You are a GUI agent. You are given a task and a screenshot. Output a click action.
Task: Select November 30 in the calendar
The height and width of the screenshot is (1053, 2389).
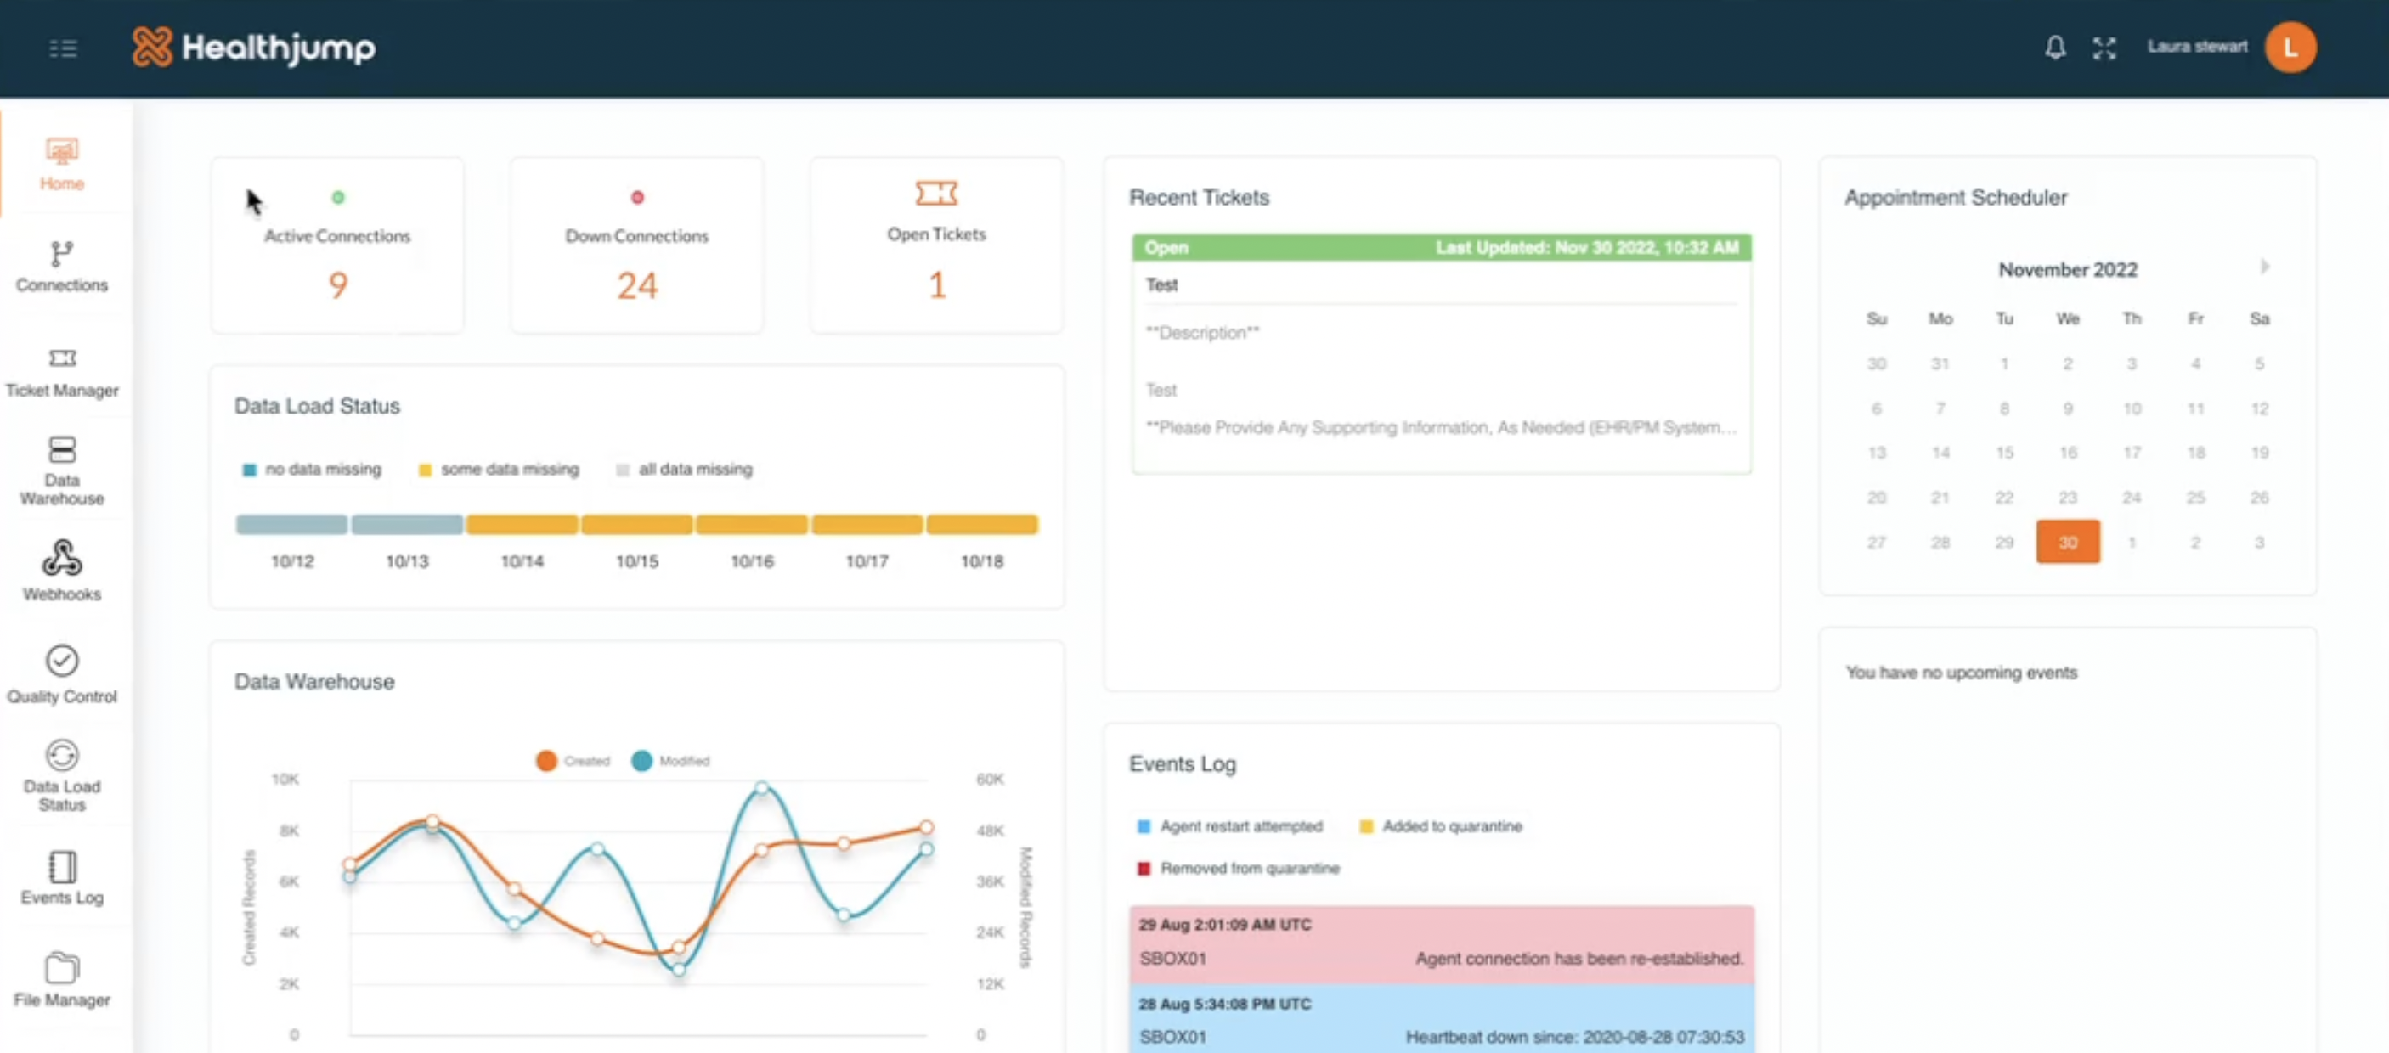[x=2068, y=543]
